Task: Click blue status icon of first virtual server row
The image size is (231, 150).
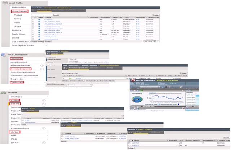Action: [39, 19]
